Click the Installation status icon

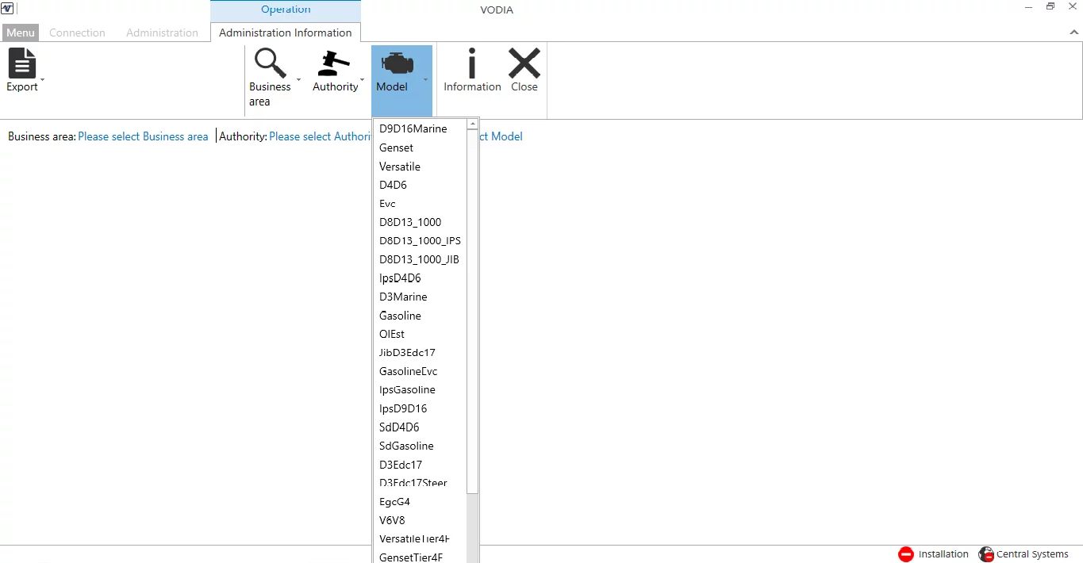click(x=905, y=554)
